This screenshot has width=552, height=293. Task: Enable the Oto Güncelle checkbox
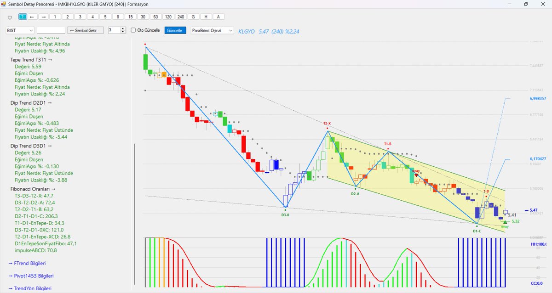point(133,30)
